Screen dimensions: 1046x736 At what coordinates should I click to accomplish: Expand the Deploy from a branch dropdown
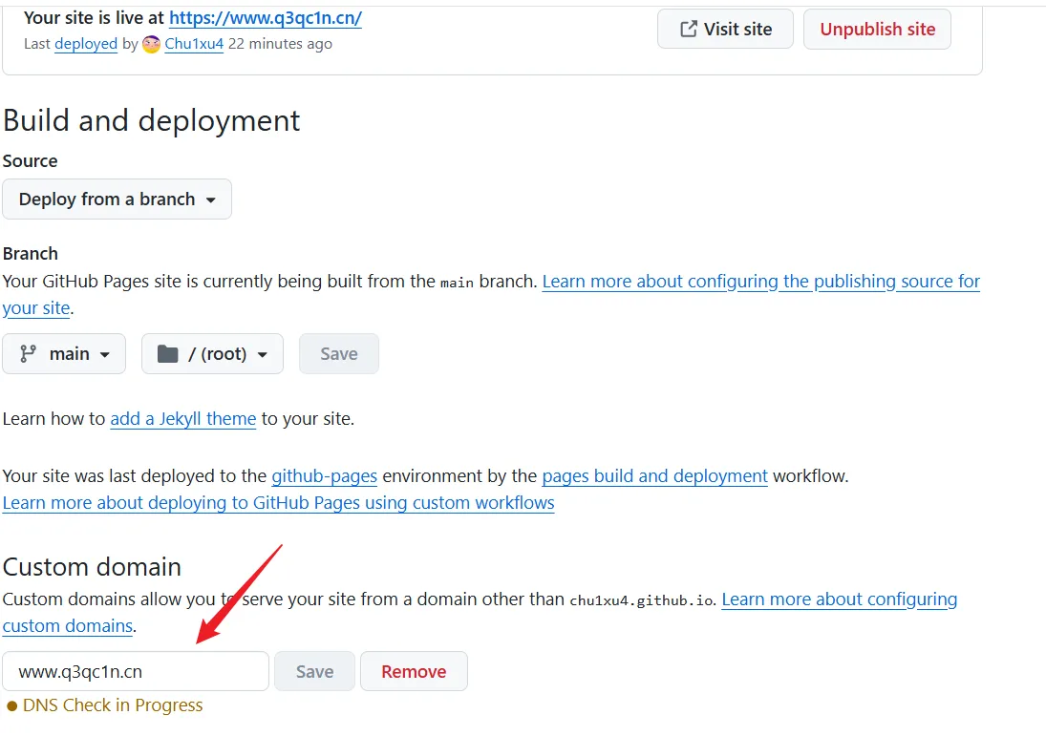[x=117, y=200]
